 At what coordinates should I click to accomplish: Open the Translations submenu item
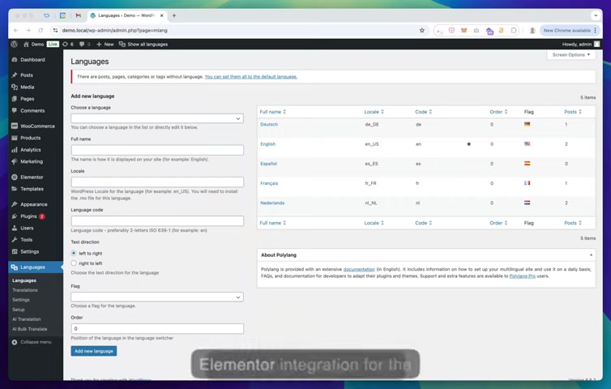[25, 290]
